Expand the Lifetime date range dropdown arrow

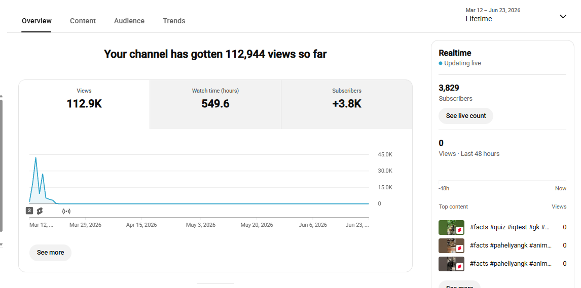pos(563,16)
